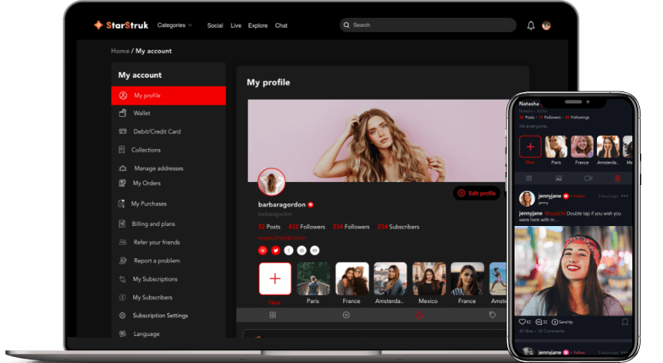The width and height of the screenshot is (663, 363).
Task: View 432 Followers count
Action: [306, 227]
